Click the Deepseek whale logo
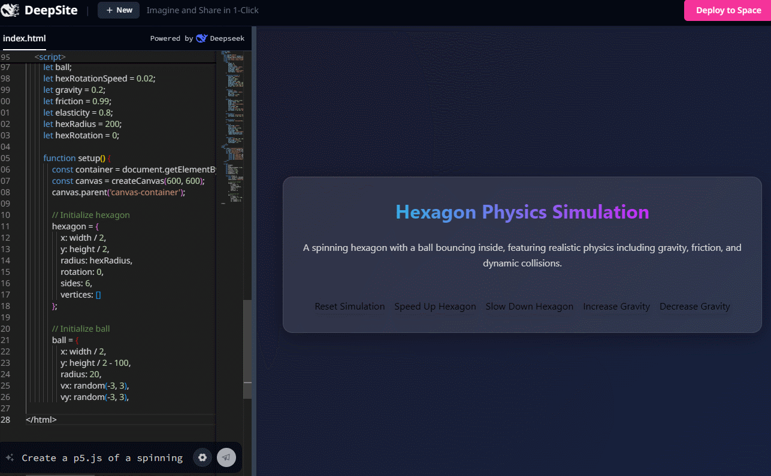 click(202, 38)
